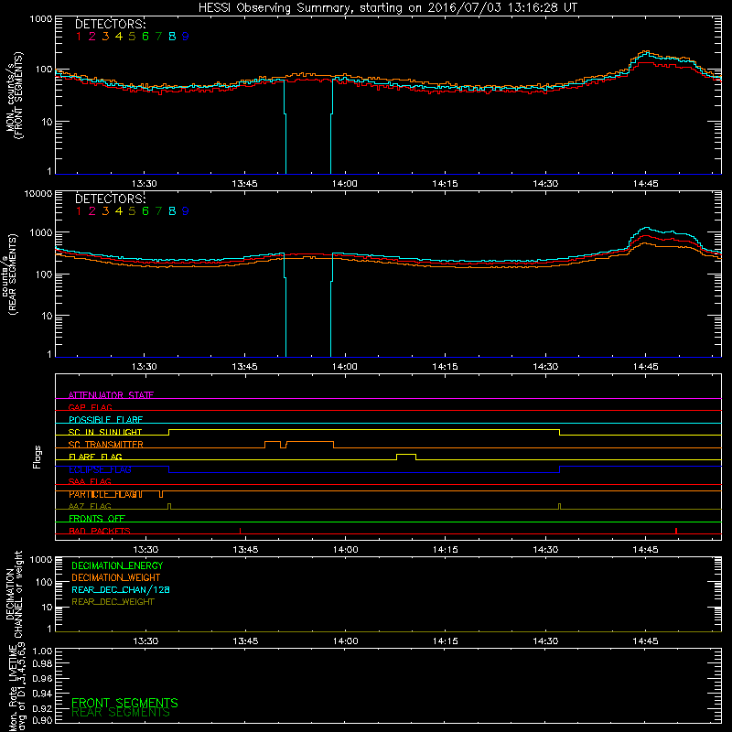Select detector 4 in front segments legend
732x732 pixels.
coord(119,37)
